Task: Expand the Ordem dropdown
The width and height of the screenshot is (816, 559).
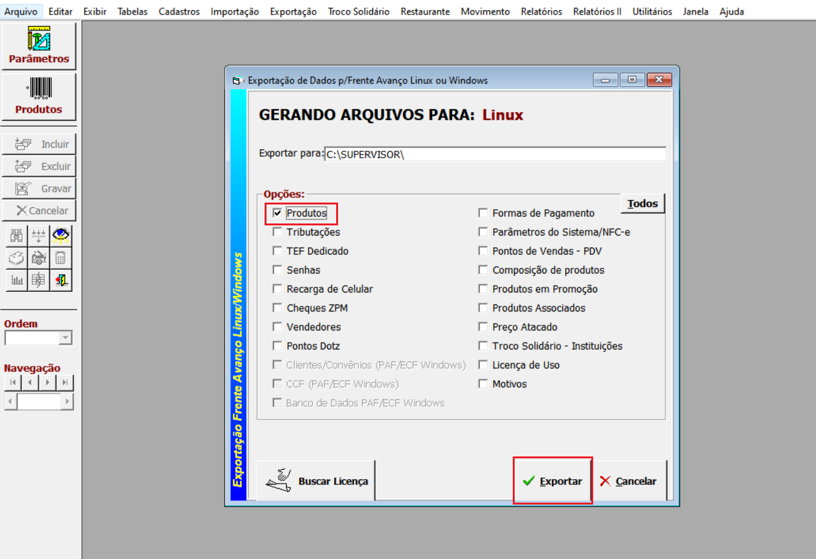Action: [66, 338]
